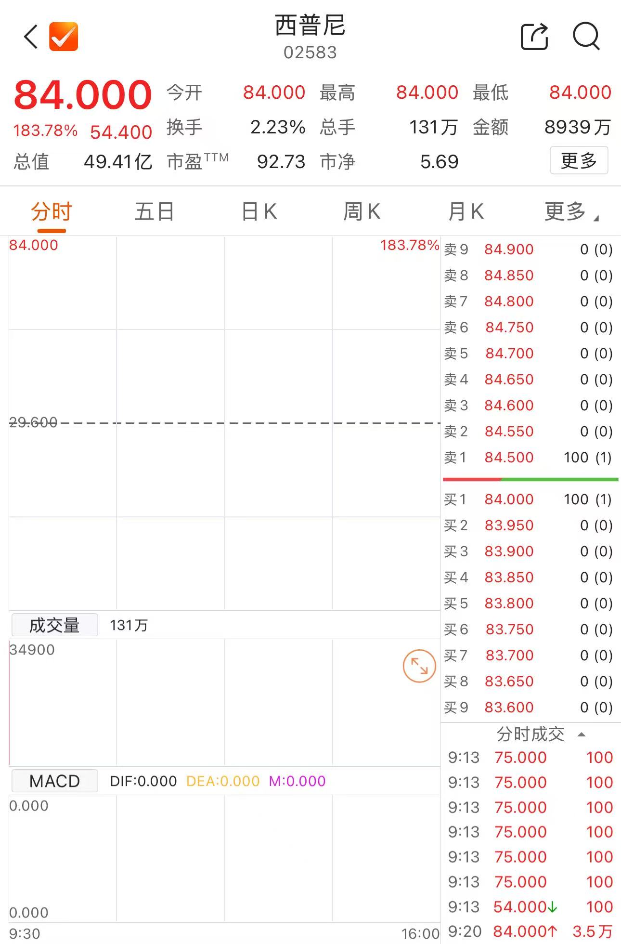The width and height of the screenshot is (621, 944).
Task: Toggle the orange checkmark watchlist icon
Action: click(x=64, y=36)
